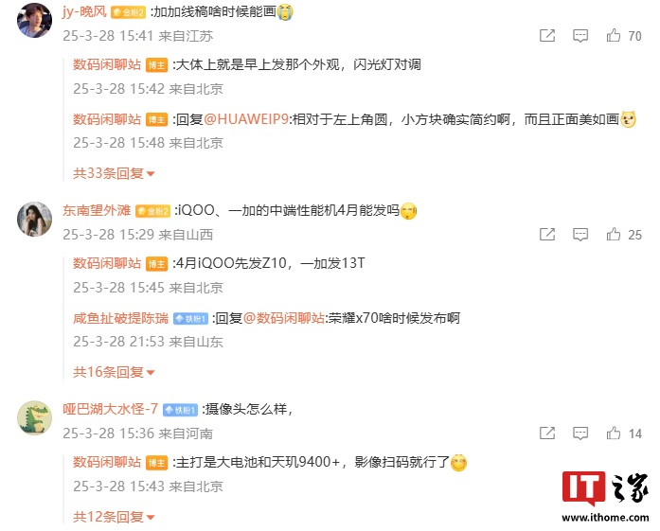Open jy-晚风's avatar picture
The image size is (660, 531).
pos(34,20)
